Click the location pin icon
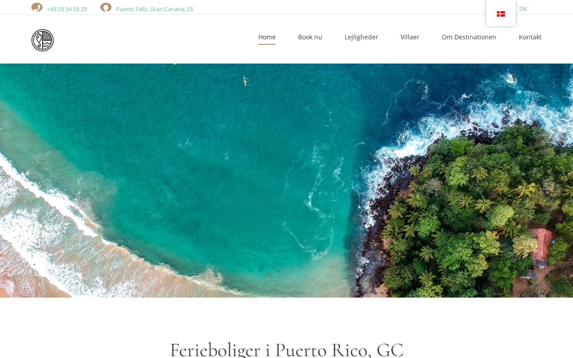 (106, 7)
